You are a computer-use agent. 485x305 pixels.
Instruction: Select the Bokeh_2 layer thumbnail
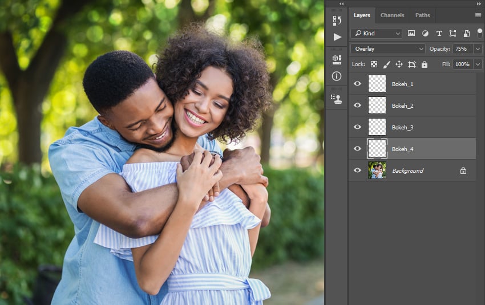click(x=377, y=105)
